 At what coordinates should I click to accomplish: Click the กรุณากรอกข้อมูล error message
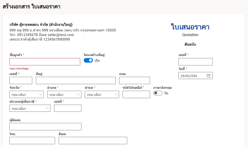click(19, 68)
